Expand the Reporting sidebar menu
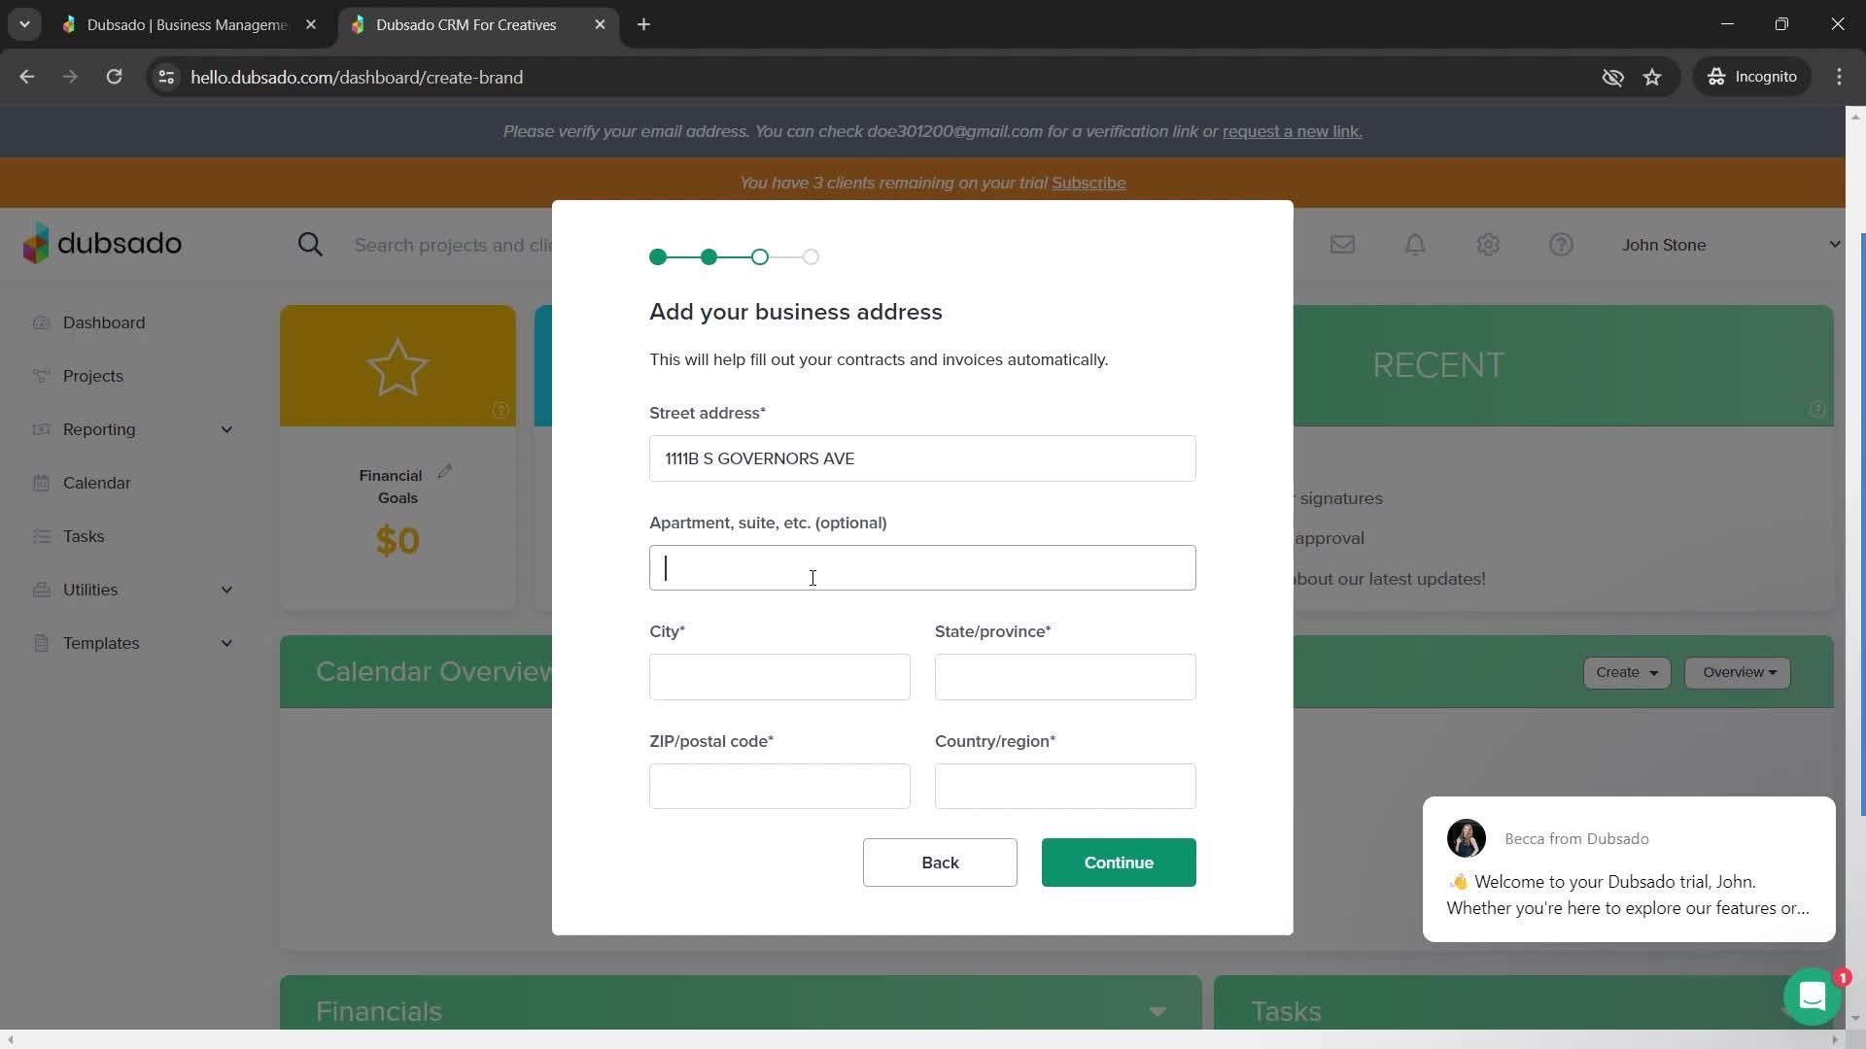Screen dimensions: 1866x1049 (132, 429)
